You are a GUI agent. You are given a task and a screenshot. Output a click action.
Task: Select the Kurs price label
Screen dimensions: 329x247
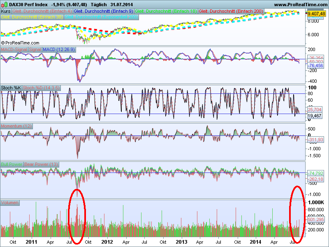click(x=6, y=11)
